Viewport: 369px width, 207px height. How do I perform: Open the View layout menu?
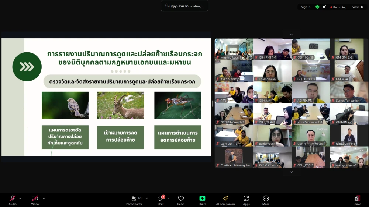tap(358, 7)
